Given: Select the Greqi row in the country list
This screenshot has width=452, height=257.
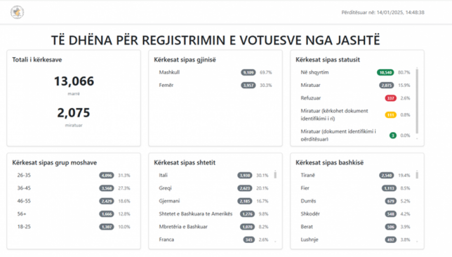Looking at the screenshot, I should 213,188.
